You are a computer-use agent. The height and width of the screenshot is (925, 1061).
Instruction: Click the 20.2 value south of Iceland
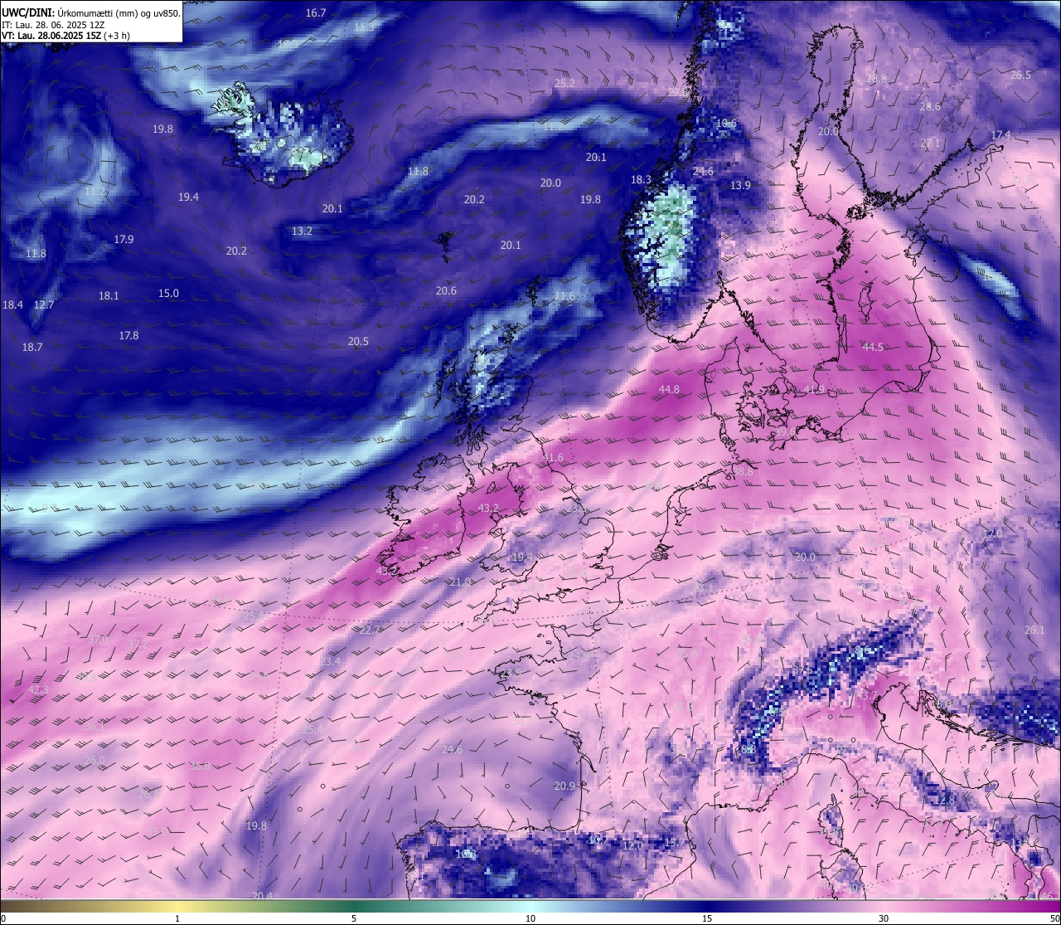click(236, 251)
